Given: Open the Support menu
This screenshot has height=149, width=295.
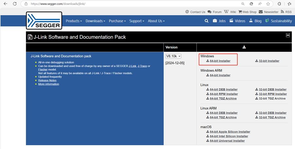Looking at the screenshot, I should (136, 21).
